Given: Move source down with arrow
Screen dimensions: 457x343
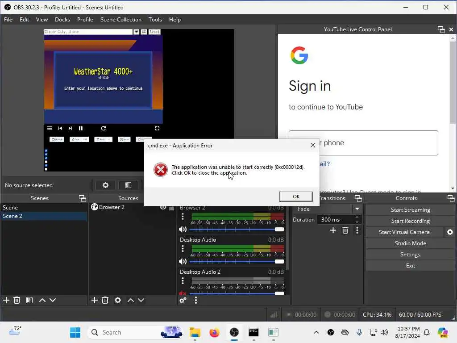Looking at the screenshot, I should [x=141, y=300].
